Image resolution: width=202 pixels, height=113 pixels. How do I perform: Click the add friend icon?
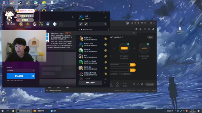(x=81, y=24)
